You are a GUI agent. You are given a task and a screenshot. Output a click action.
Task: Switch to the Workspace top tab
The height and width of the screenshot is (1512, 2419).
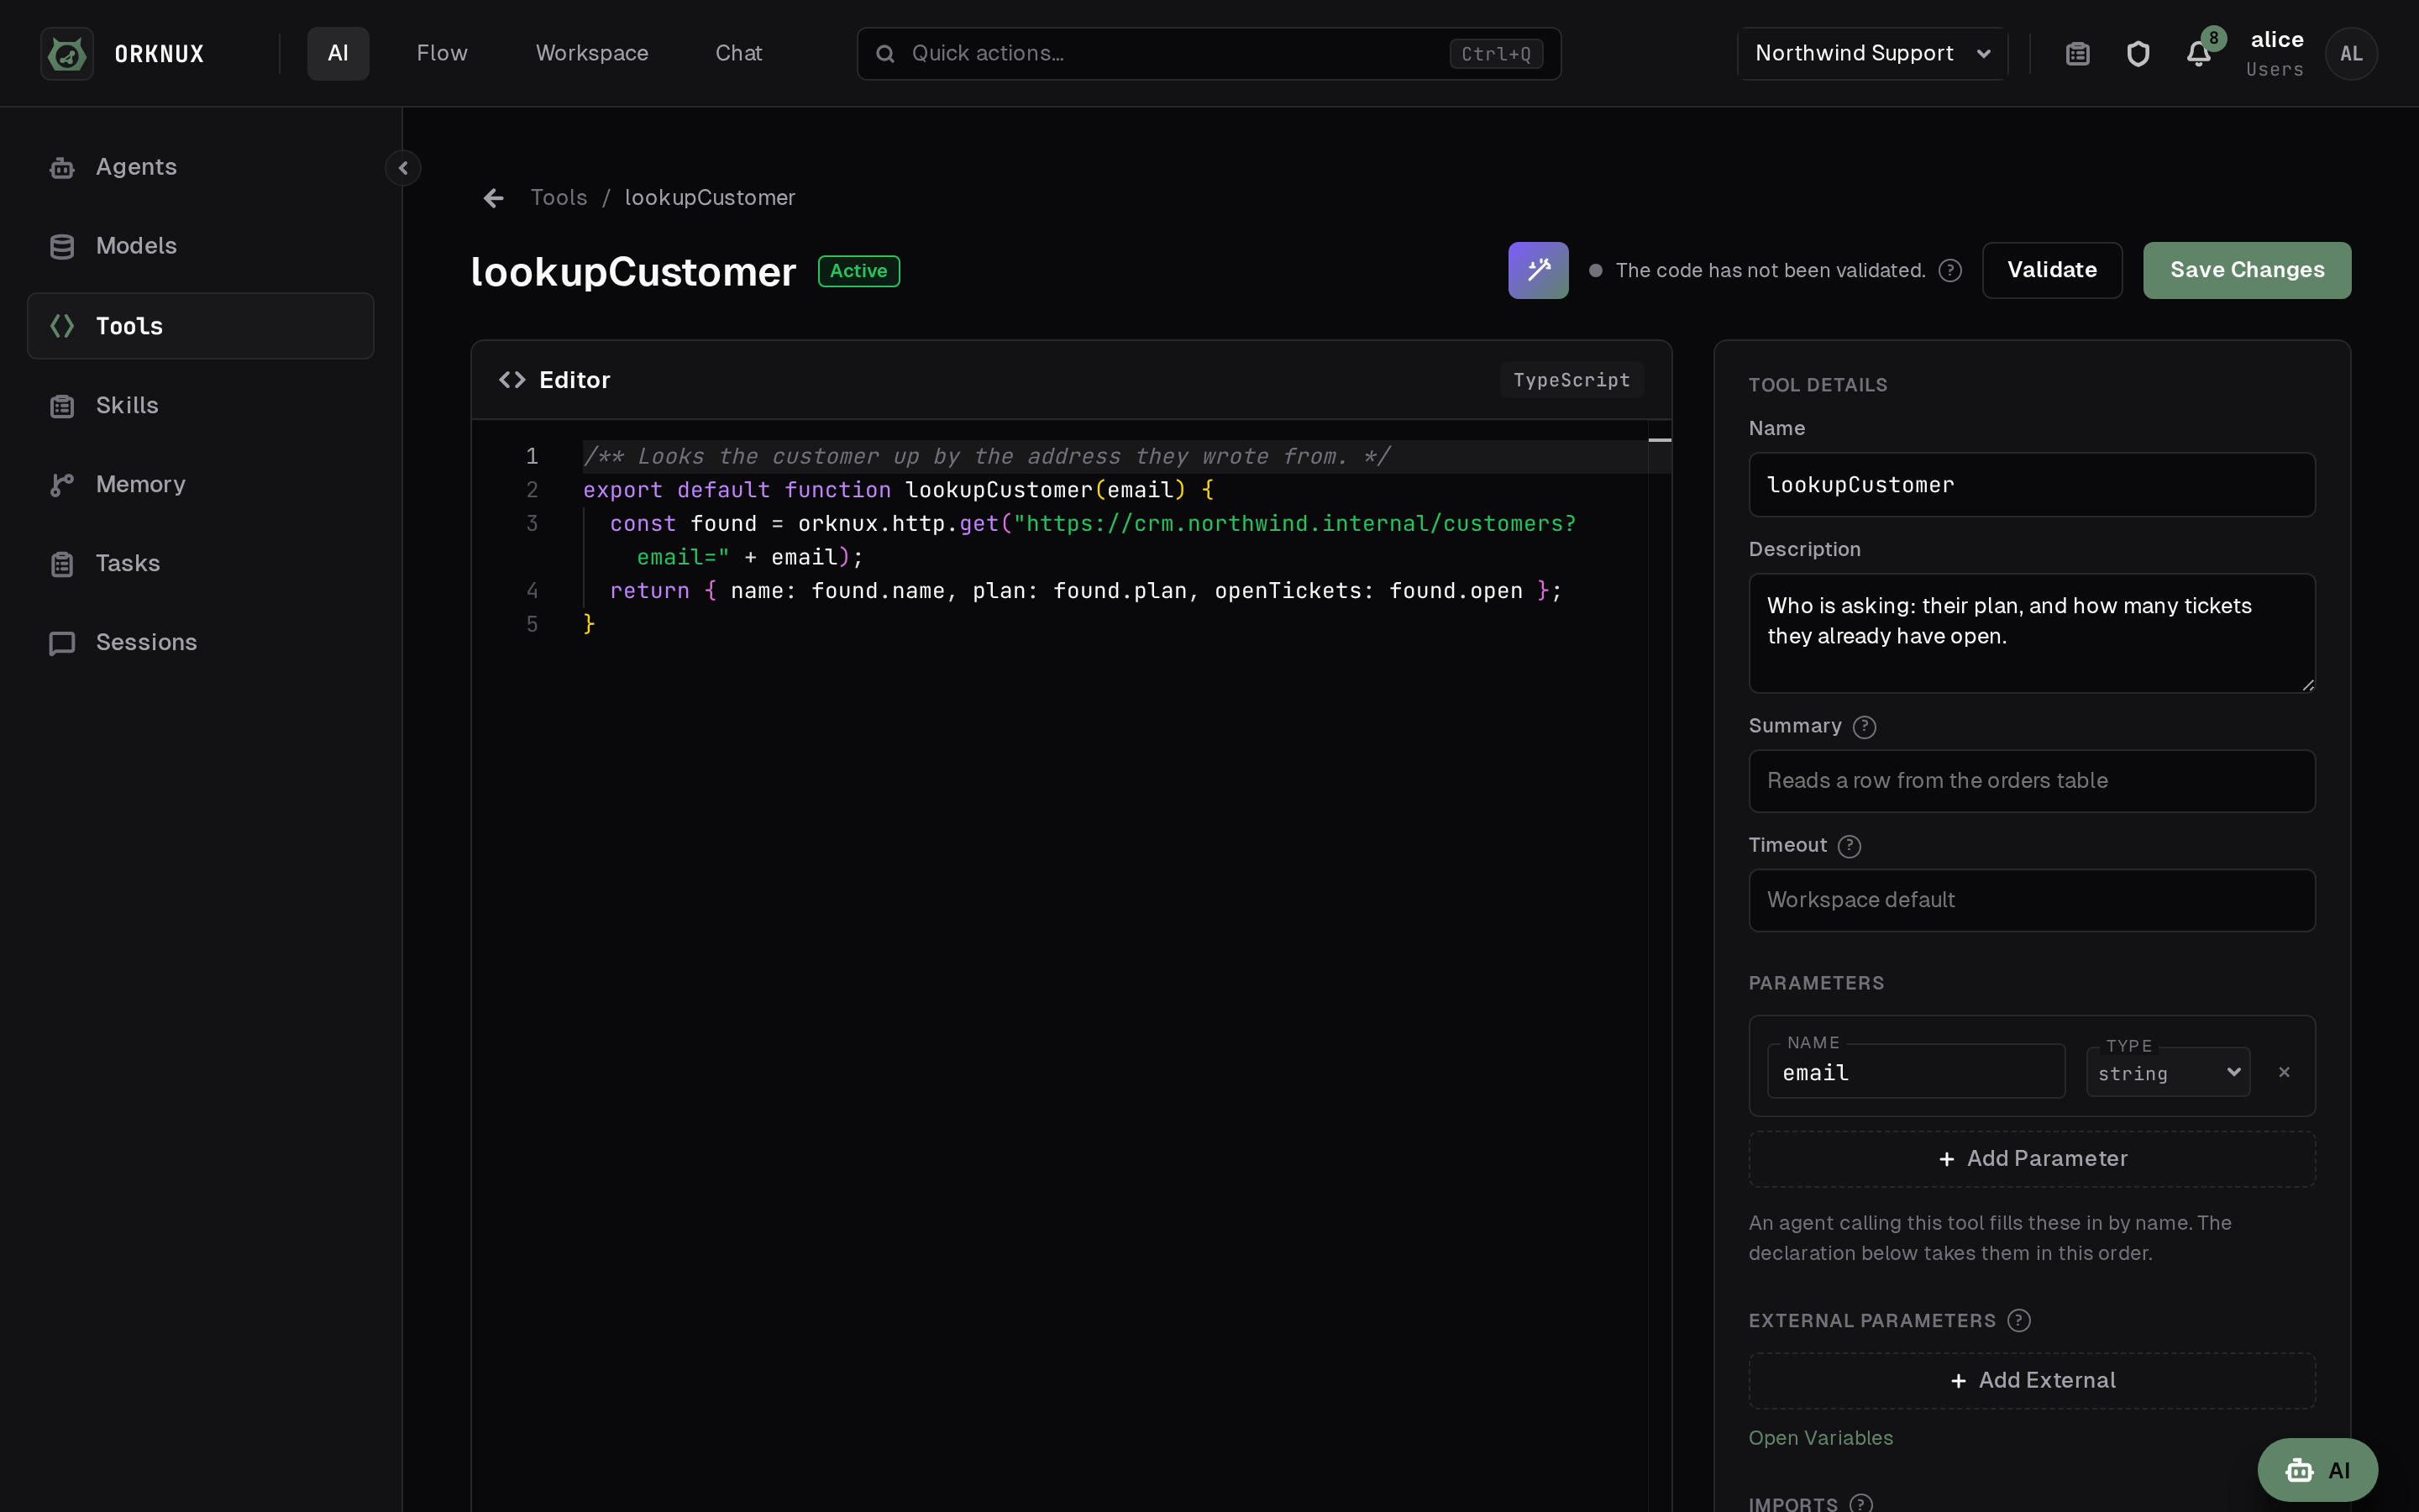point(592,54)
